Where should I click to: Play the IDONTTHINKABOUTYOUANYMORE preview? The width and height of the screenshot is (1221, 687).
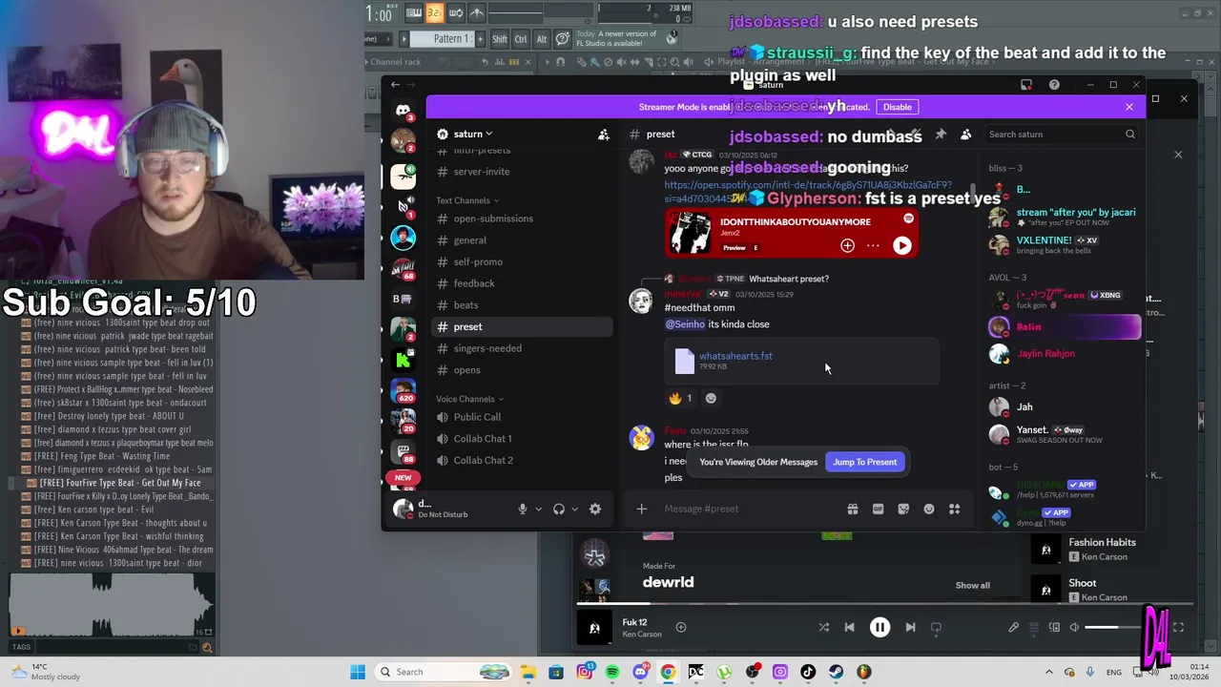click(901, 246)
